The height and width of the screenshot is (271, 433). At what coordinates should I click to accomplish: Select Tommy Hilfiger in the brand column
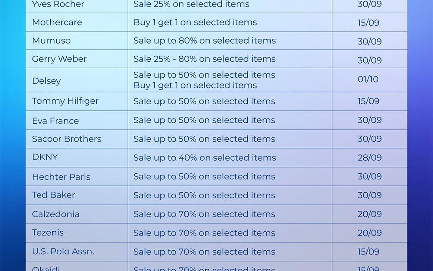[x=65, y=101]
